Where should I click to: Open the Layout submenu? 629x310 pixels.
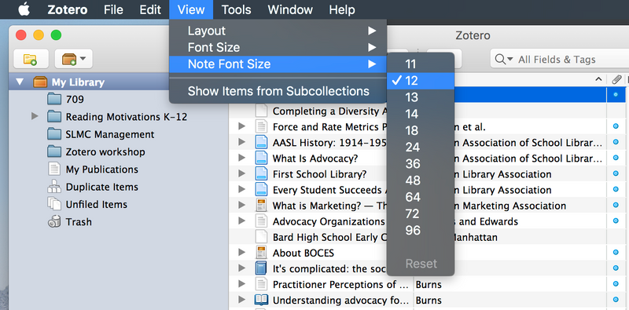pos(278,31)
